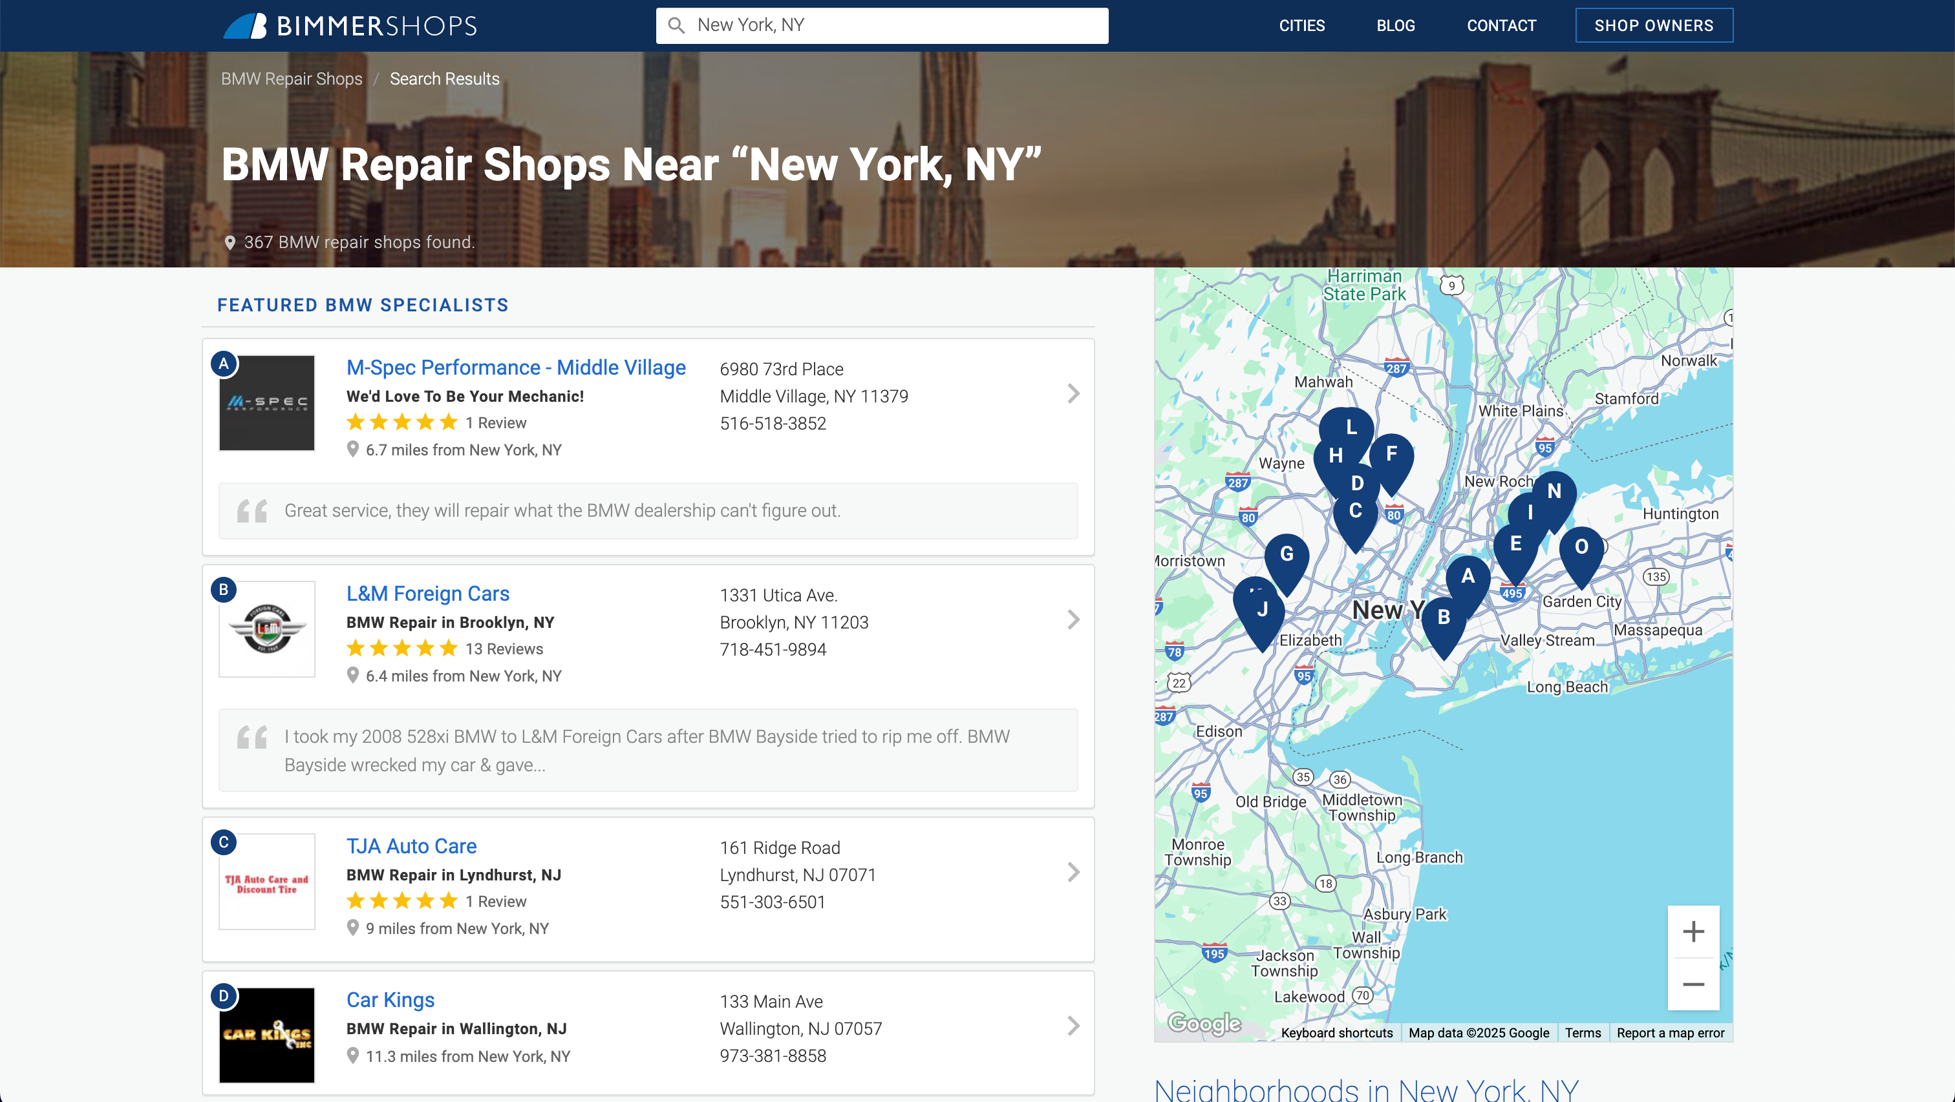Expand details for M-Spec Performance listing

1073,393
